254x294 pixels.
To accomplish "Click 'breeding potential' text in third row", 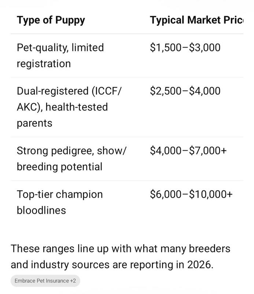I will [59, 167].
